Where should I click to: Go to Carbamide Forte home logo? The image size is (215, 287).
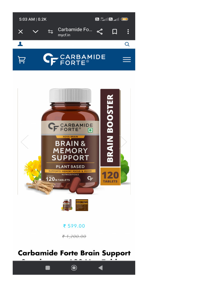(74, 59)
